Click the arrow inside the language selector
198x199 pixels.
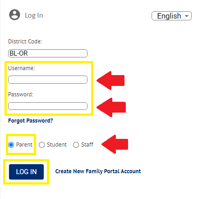(187, 16)
